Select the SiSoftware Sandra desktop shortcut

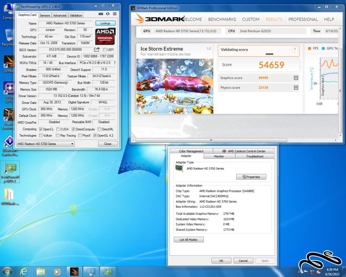tap(9, 145)
